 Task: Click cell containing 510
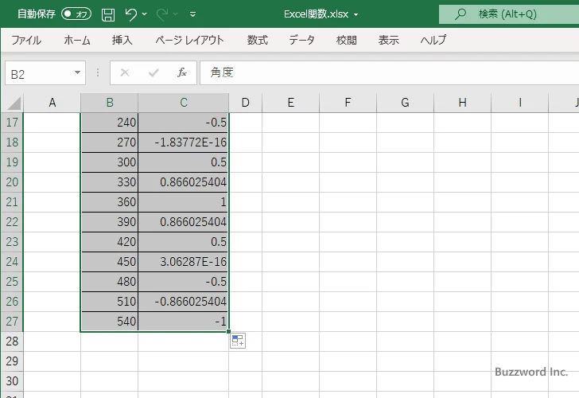point(110,302)
